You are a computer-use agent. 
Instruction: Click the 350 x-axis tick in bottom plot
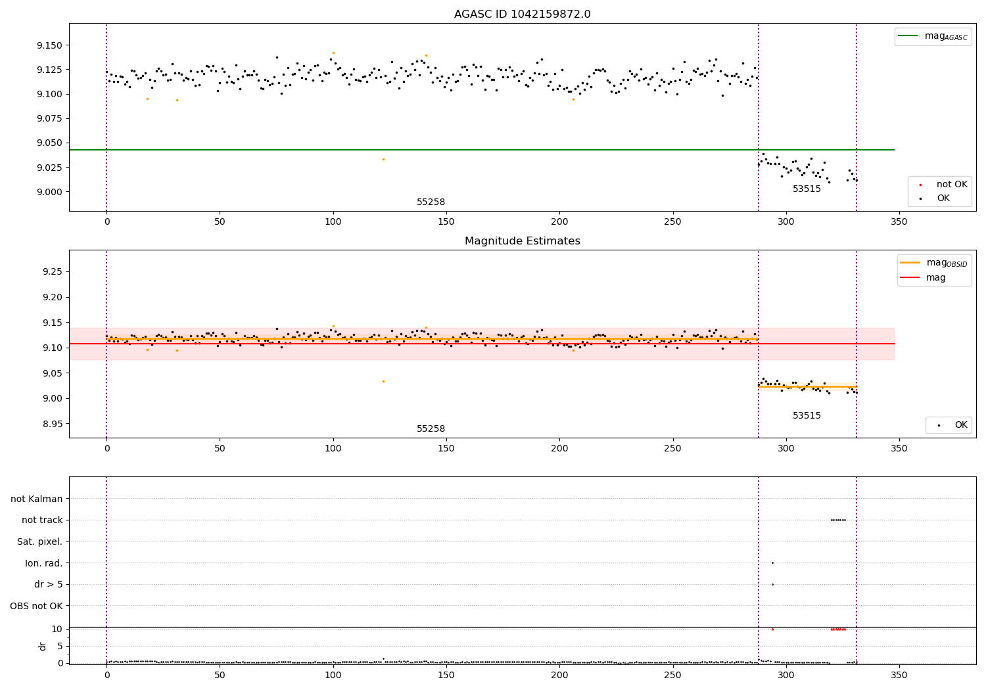click(x=899, y=675)
